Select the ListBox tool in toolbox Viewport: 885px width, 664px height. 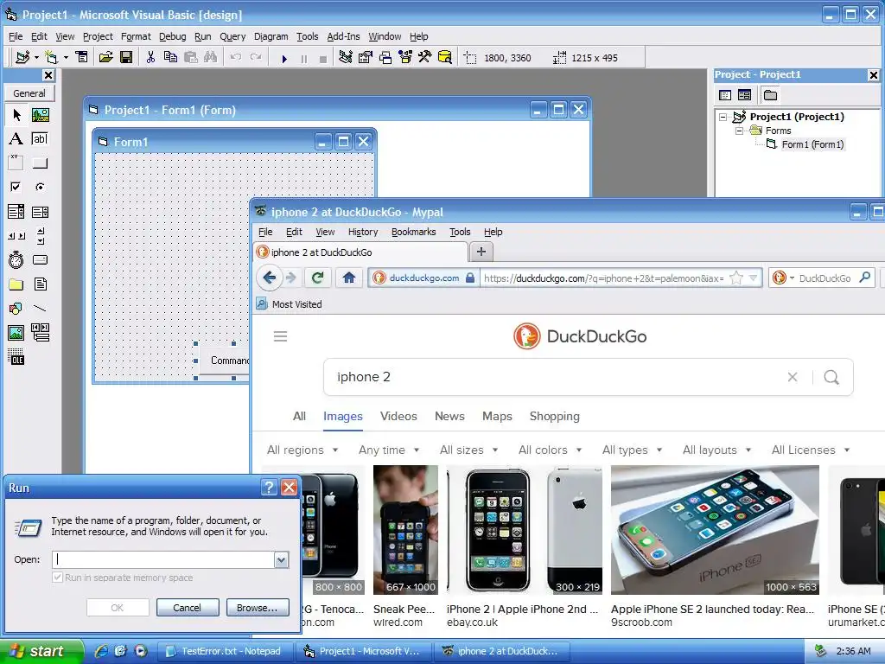tap(40, 212)
